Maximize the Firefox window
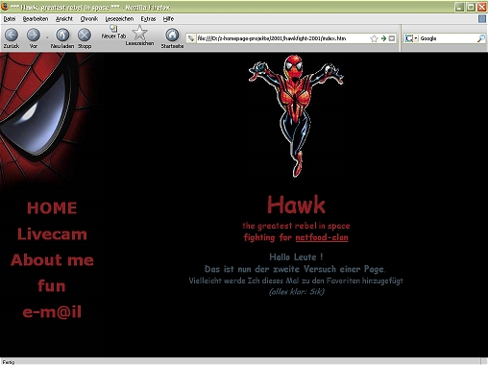Image resolution: width=488 pixels, height=365 pixels. point(471,7)
